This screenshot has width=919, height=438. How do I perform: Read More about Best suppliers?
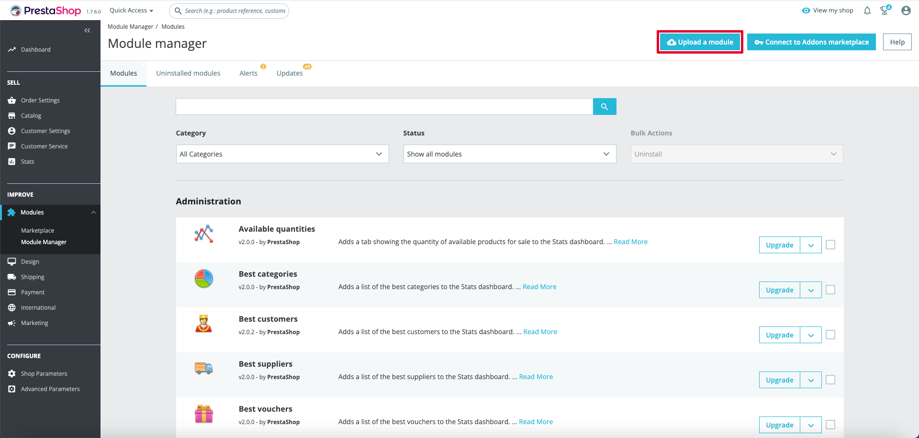(536, 377)
